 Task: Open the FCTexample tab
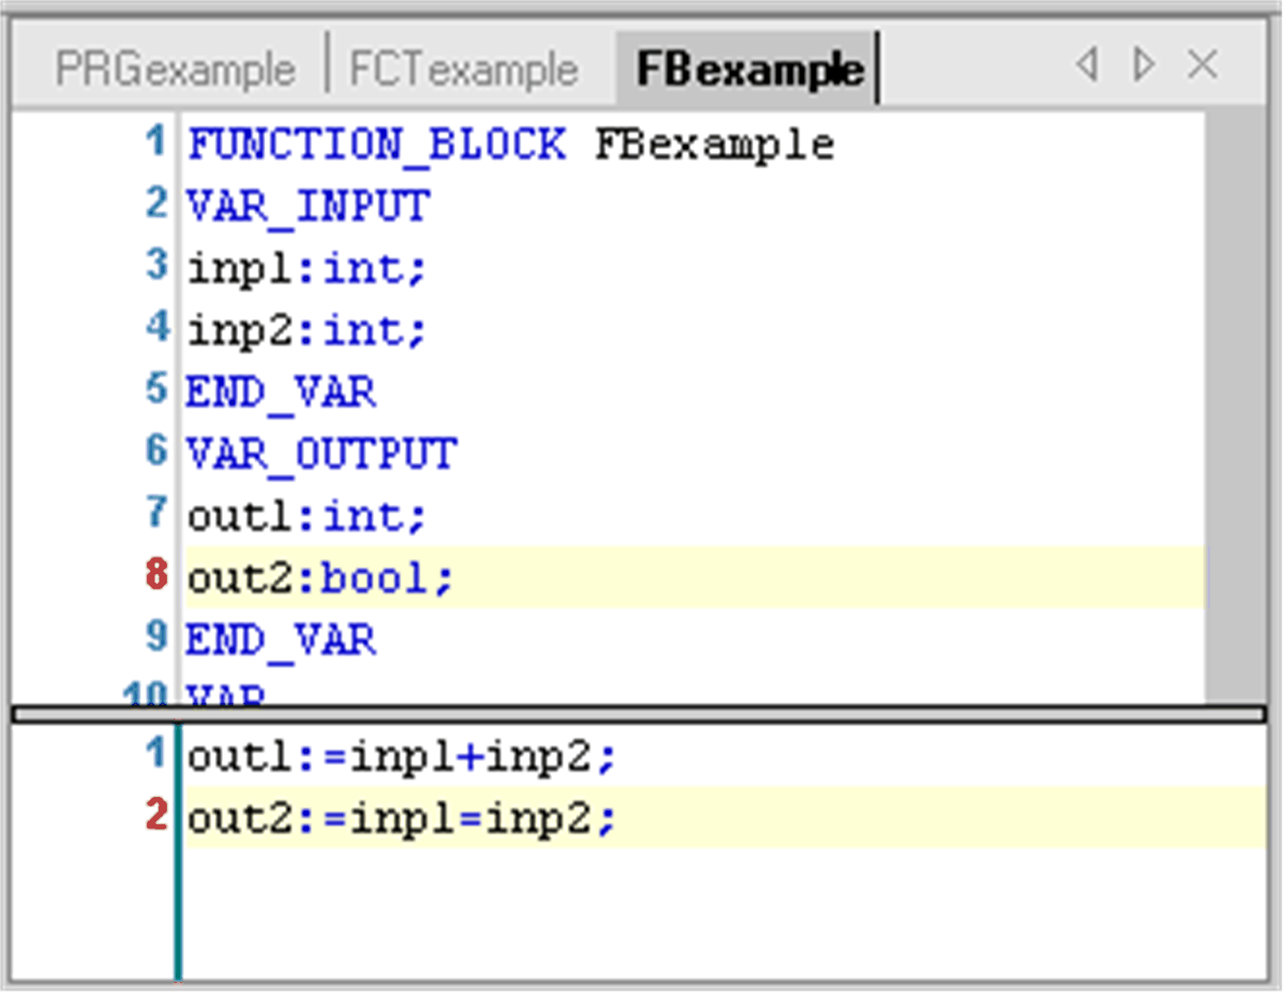tap(463, 69)
